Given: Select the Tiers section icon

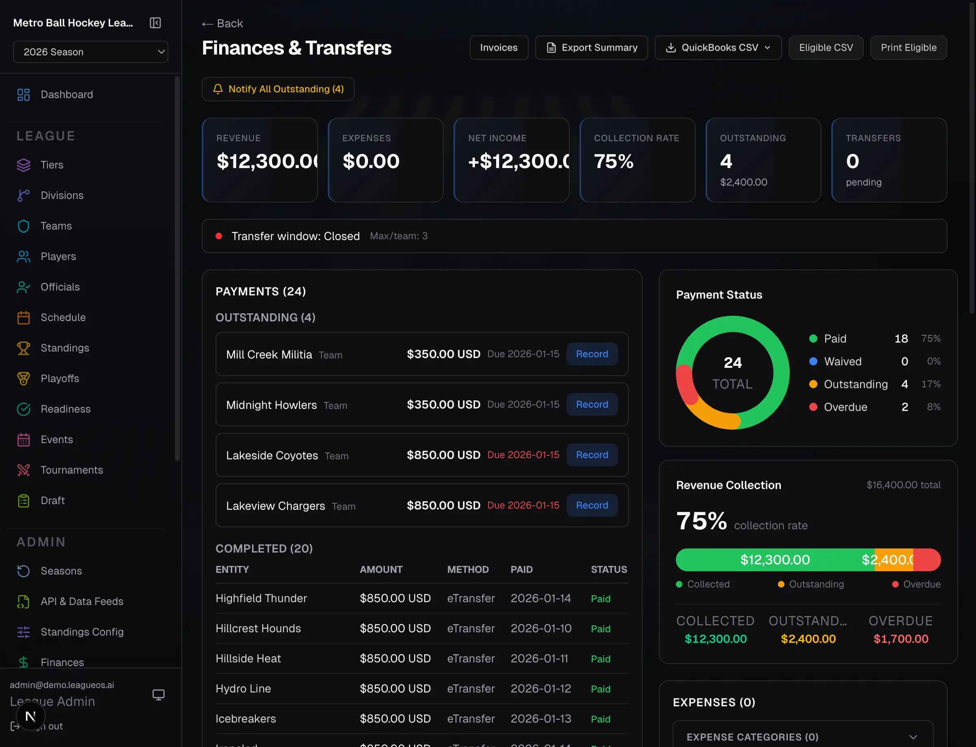Looking at the screenshot, I should coord(24,164).
